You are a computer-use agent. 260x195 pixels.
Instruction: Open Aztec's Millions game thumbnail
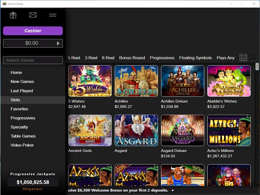tap(229, 131)
